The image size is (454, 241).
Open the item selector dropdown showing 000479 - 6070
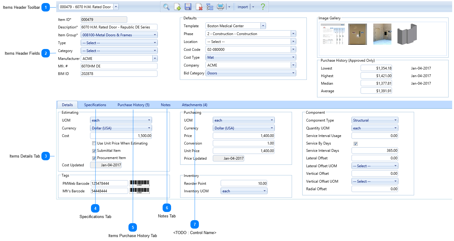pyautogui.click(x=116, y=7)
